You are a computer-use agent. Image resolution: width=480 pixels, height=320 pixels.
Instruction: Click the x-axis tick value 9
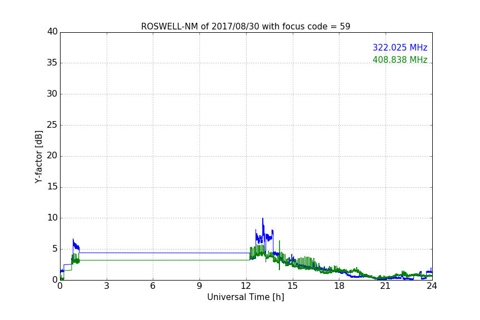click(199, 286)
